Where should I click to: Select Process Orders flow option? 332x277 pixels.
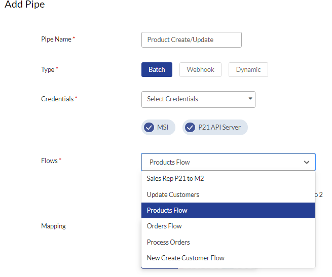[228, 242]
